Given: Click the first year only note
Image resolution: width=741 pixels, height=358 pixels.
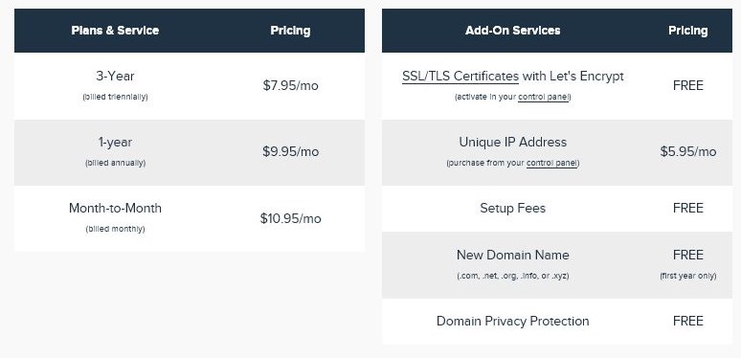Looking at the screenshot, I should coord(688,277).
